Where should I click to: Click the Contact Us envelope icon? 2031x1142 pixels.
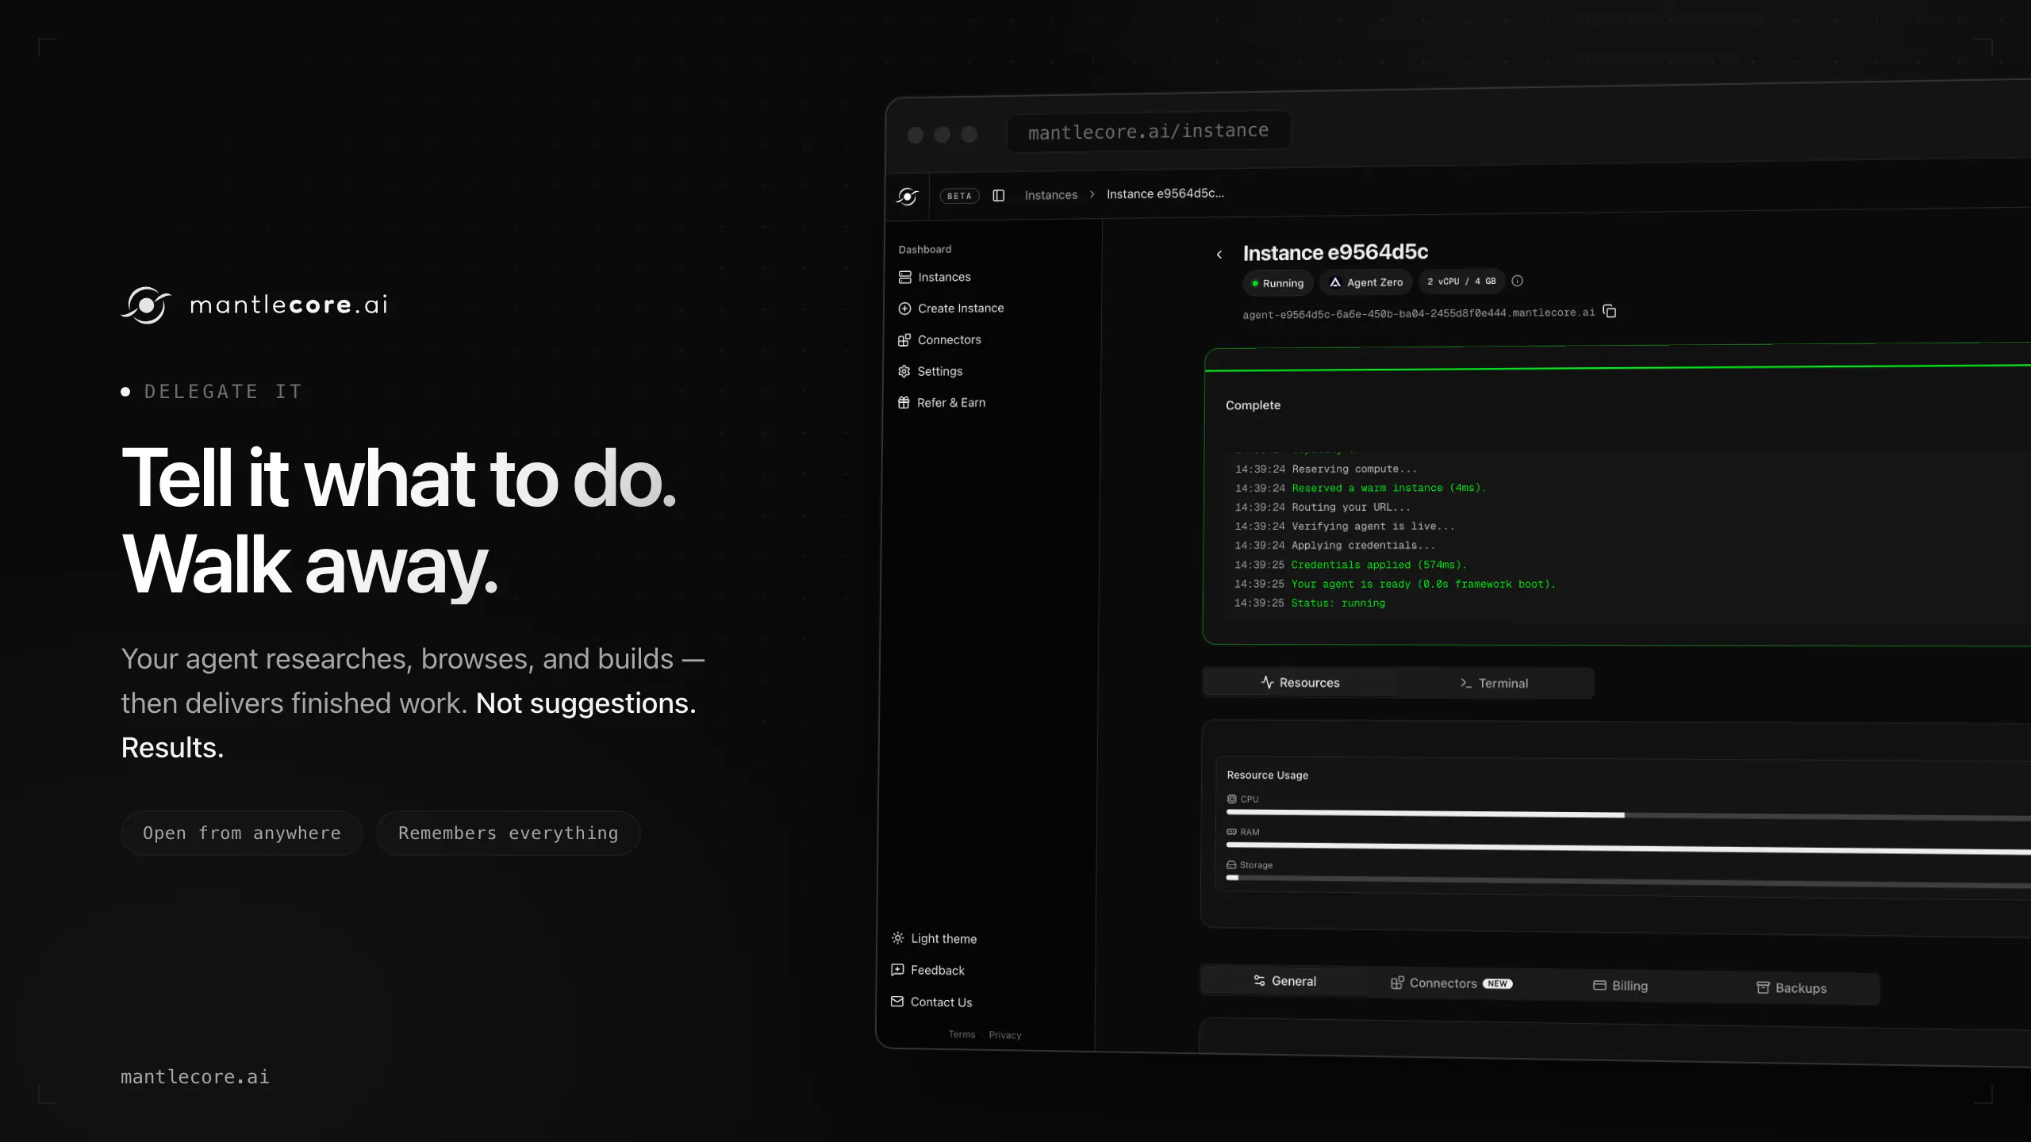[x=896, y=1002]
